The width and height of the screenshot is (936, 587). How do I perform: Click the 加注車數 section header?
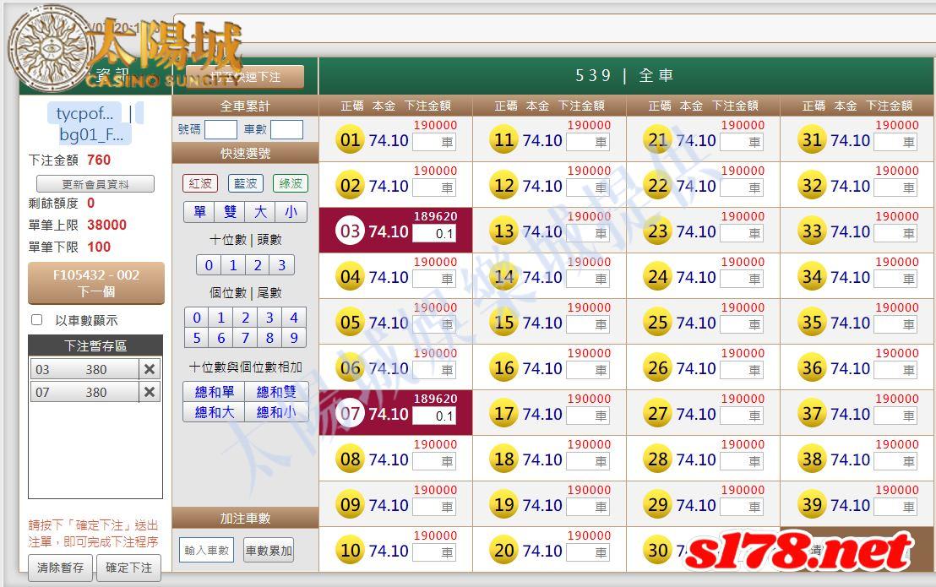click(245, 518)
